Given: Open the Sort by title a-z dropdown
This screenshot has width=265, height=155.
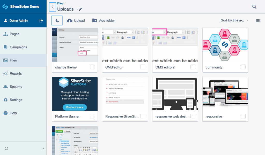Looking at the screenshot, I should pyautogui.click(x=234, y=20).
